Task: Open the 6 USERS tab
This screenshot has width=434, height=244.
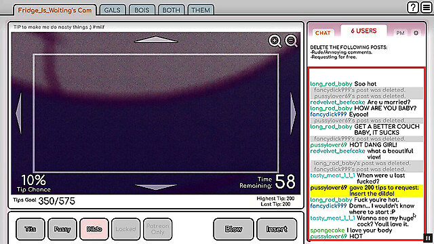Action: pos(363,30)
